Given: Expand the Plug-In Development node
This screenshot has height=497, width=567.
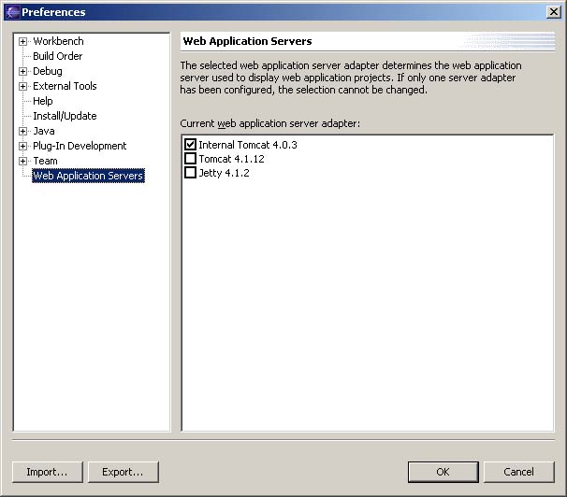Looking at the screenshot, I should (x=22, y=146).
